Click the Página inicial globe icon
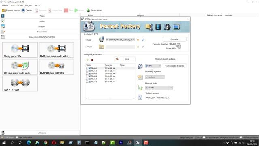 pyautogui.click(x=88, y=10)
